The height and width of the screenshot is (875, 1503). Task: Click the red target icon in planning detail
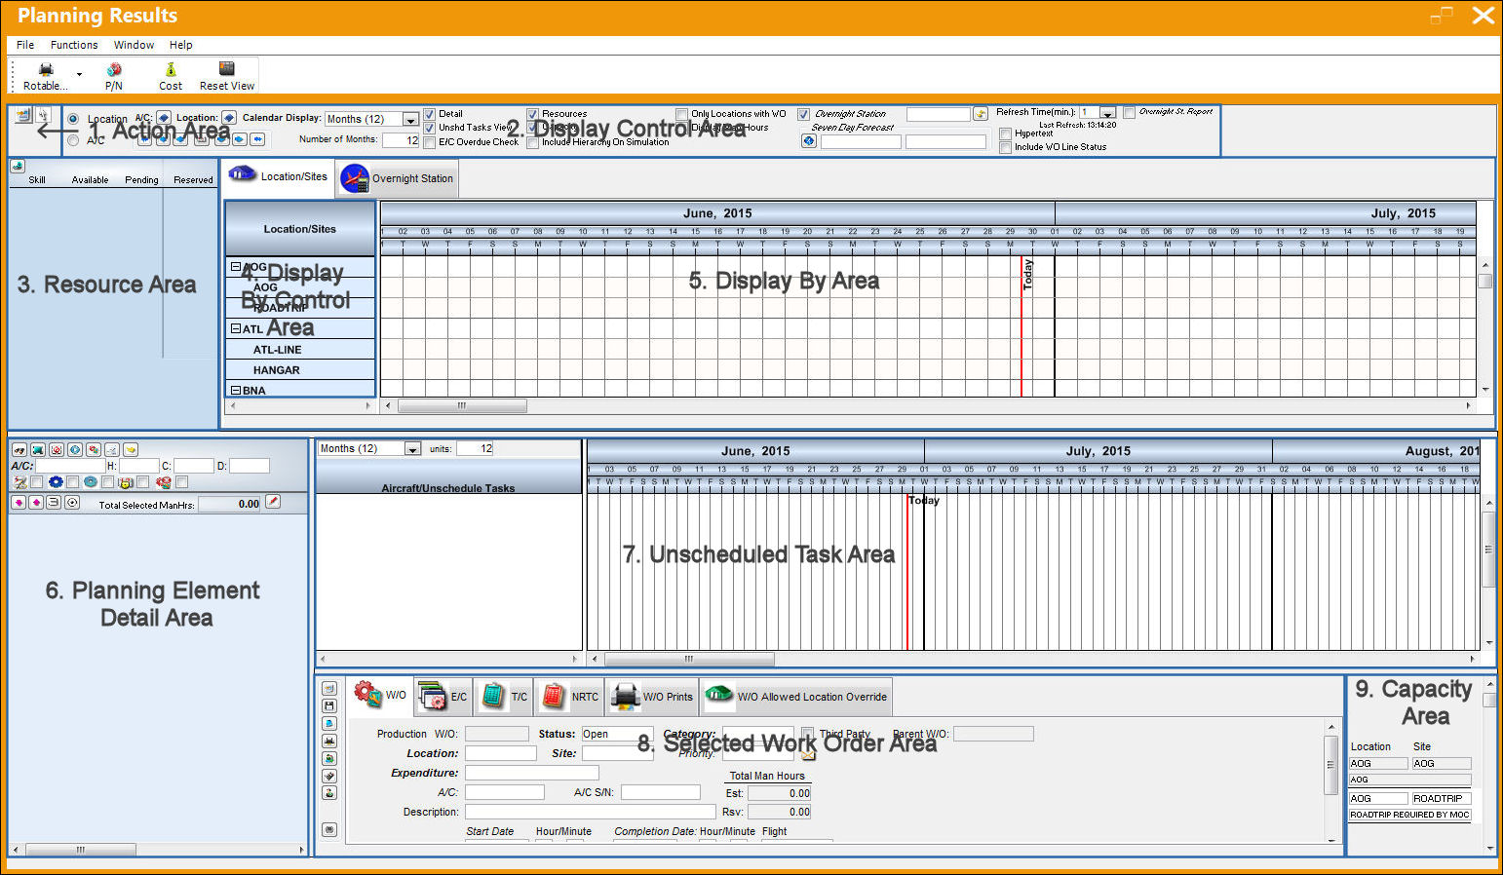(57, 449)
